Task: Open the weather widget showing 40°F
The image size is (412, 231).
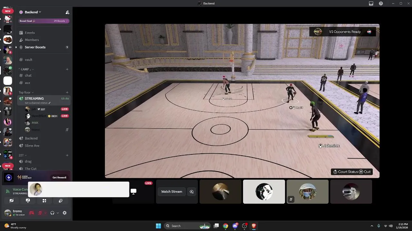Action: [15, 226]
